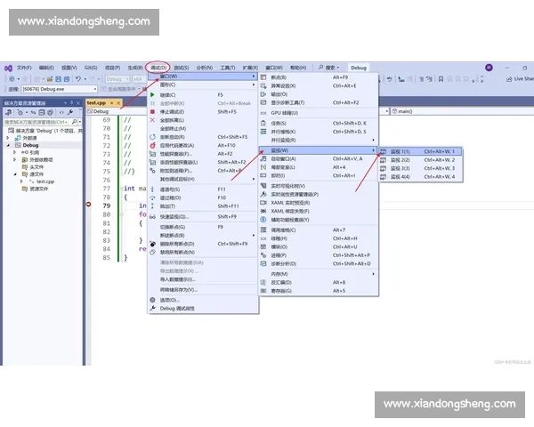Click the Step Out (Shift+F11) icon
This screenshot has width=534, height=427.
click(152, 206)
